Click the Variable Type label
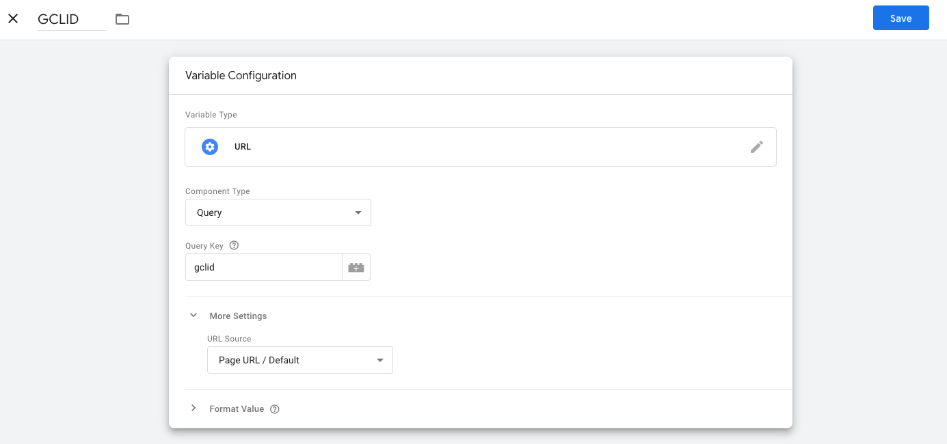Viewport: 947px width, 444px height. tap(211, 115)
